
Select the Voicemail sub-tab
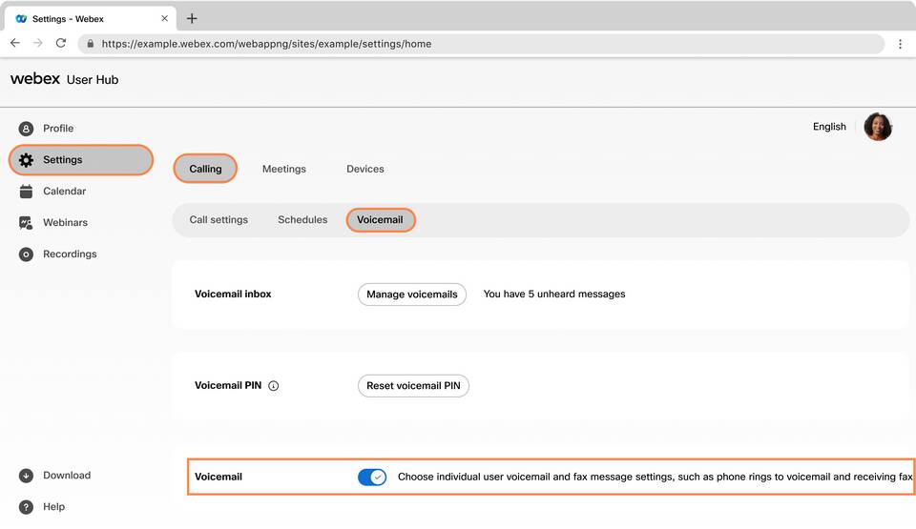pos(381,220)
